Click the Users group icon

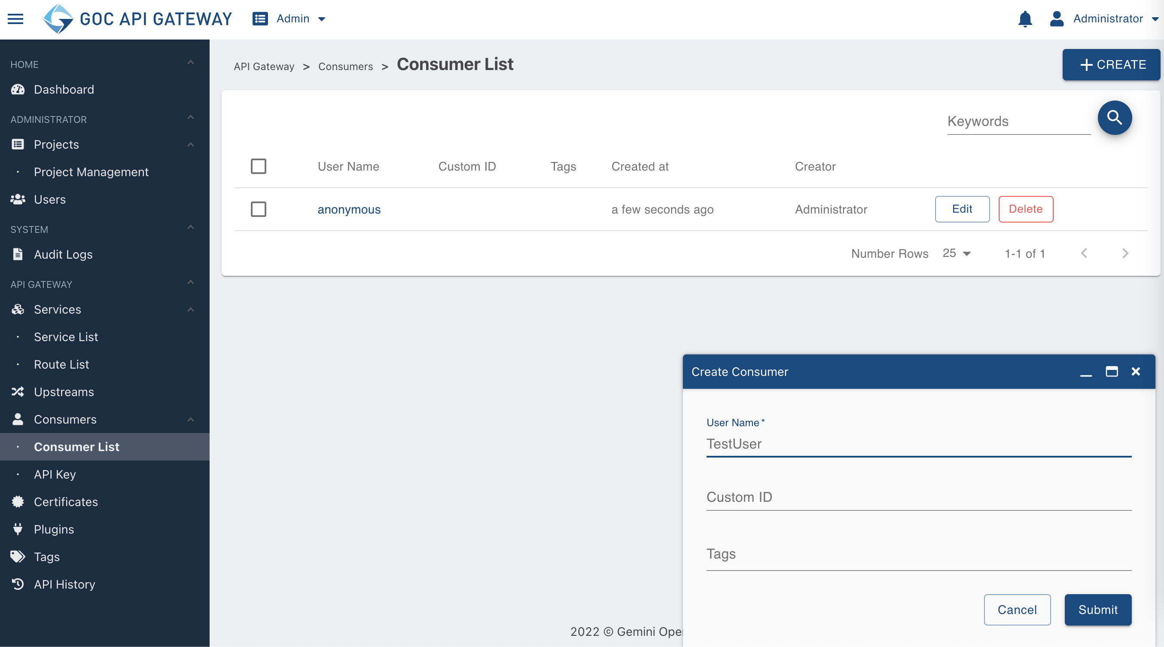tap(18, 199)
